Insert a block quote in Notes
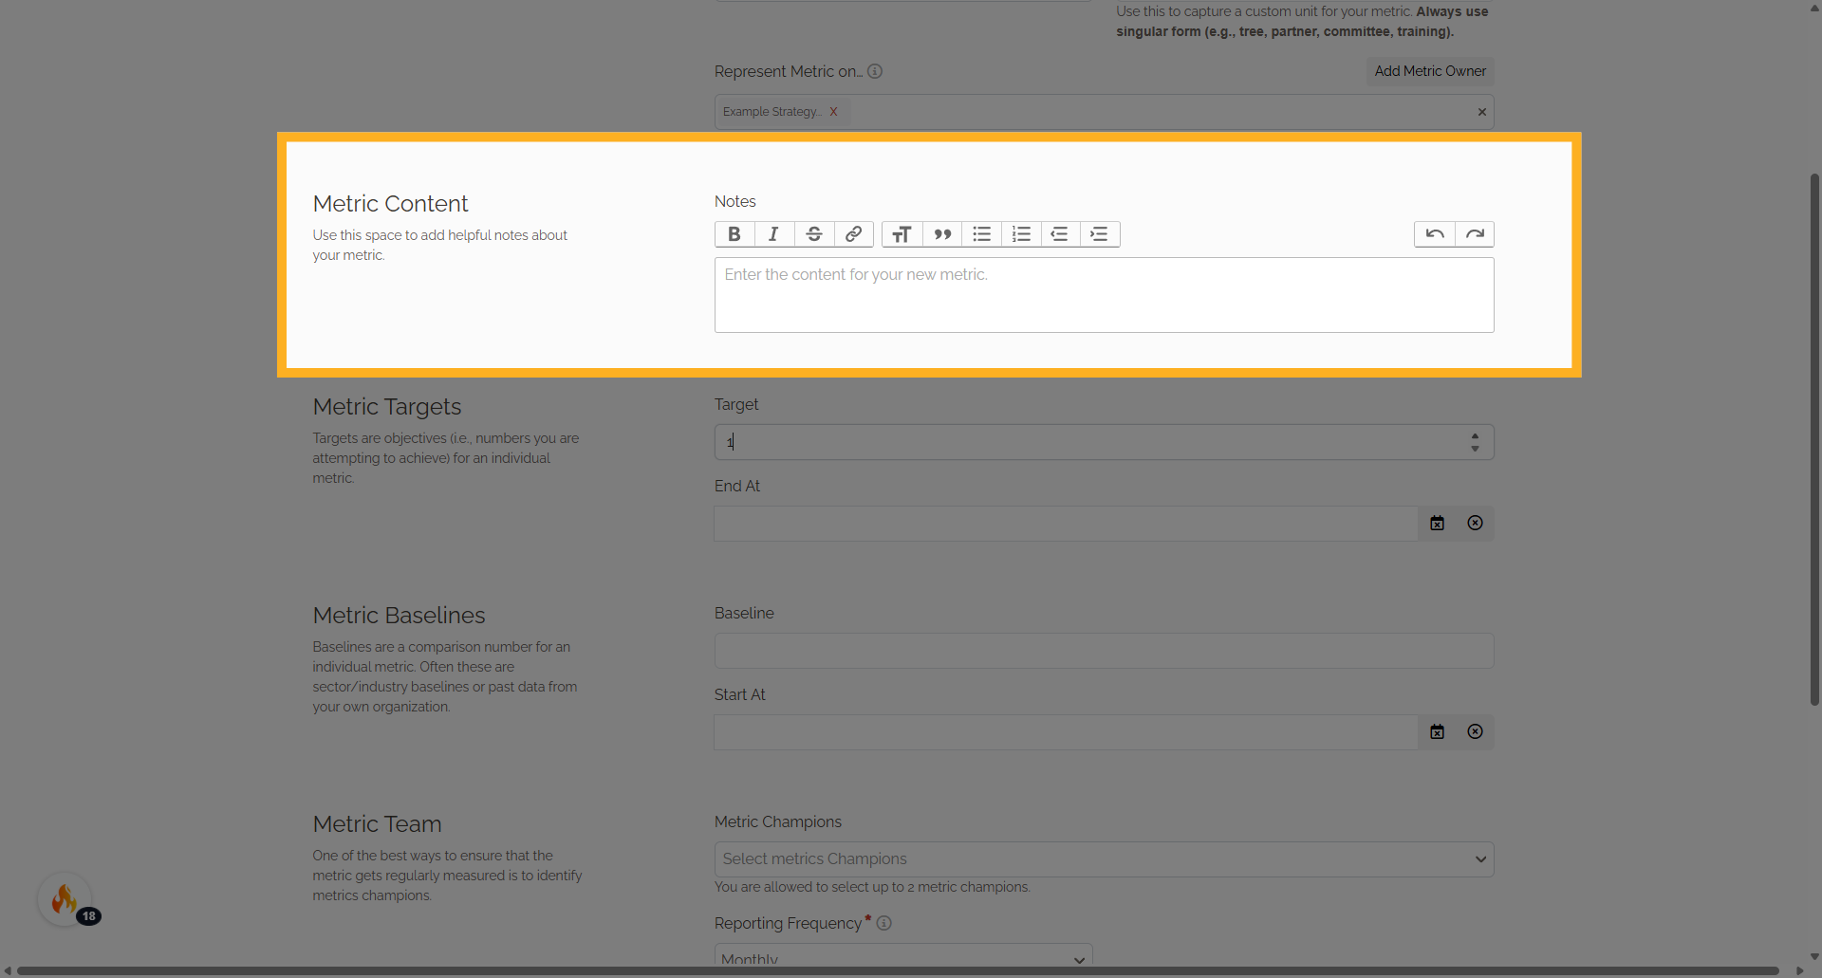The height and width of the screenshot is (978, 1822). pos(941,234)
